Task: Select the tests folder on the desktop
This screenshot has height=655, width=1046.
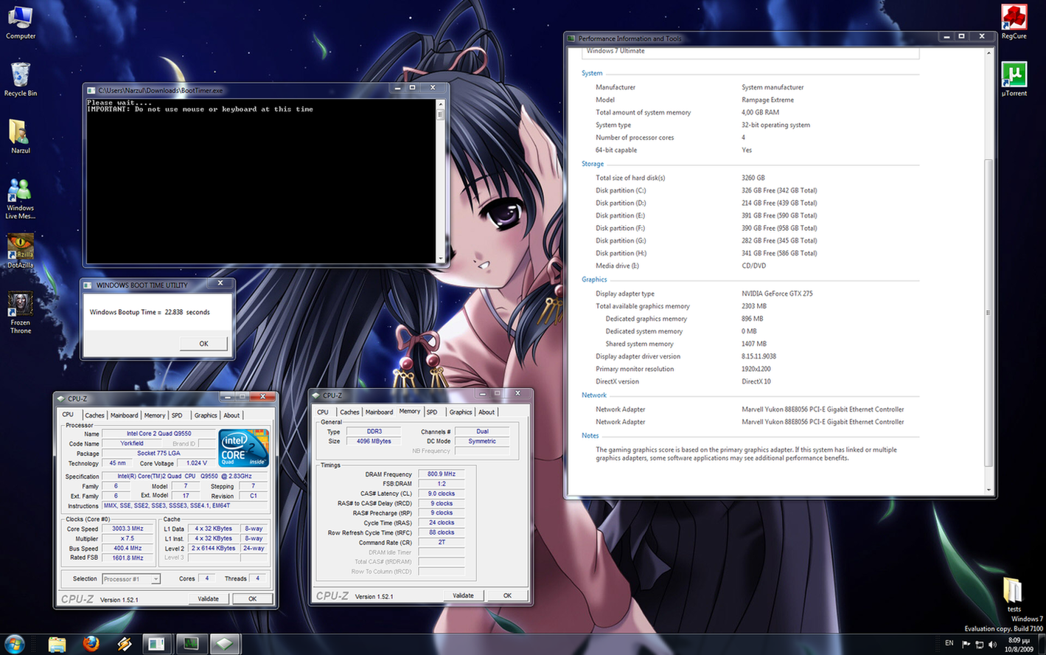Action: [x=1014, y=595]
